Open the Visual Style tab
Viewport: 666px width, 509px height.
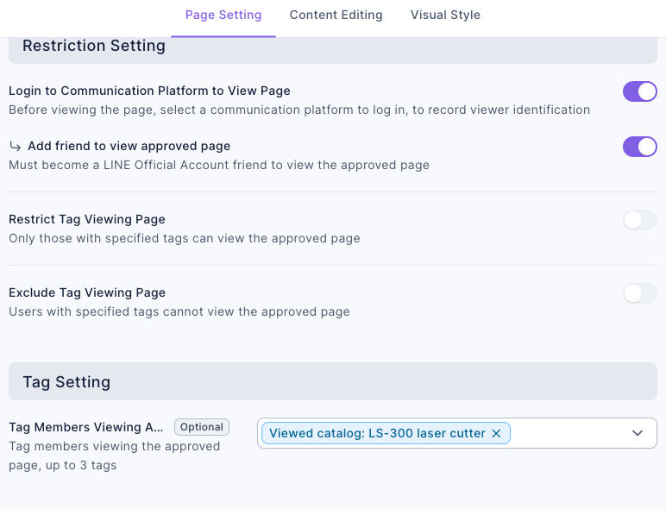[x=445, y=16]
